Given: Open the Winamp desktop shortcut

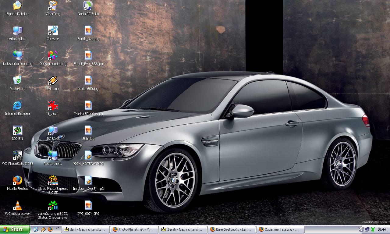Looking at the screenshot, I should coord(53,81).
